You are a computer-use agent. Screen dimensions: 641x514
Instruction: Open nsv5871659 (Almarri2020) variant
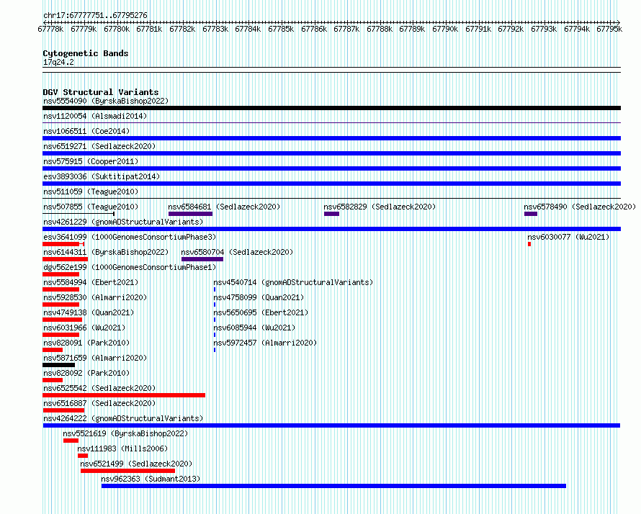95,358
